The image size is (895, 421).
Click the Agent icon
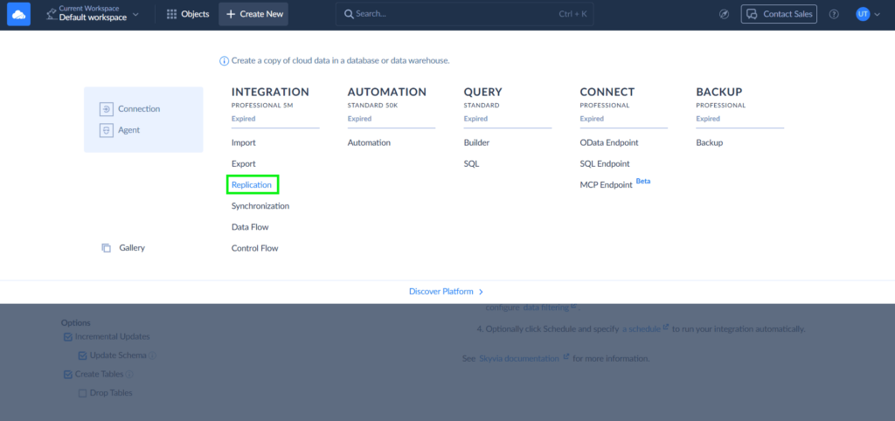point(106,130)
